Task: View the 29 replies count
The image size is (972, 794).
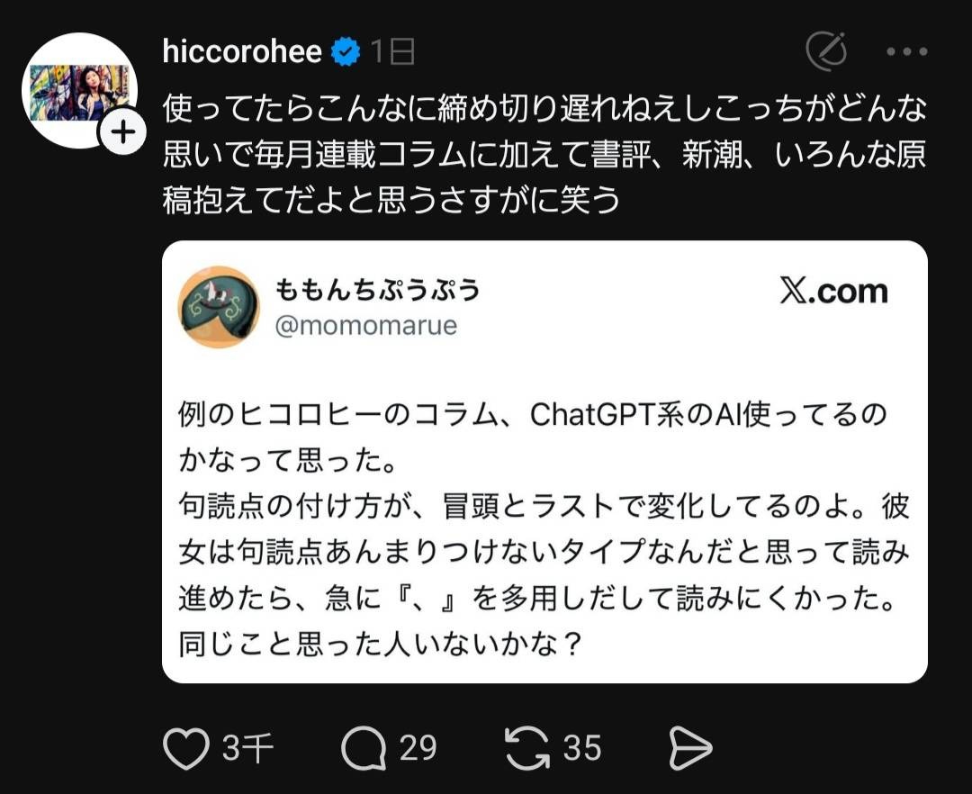Action: [x=418, y=748]
